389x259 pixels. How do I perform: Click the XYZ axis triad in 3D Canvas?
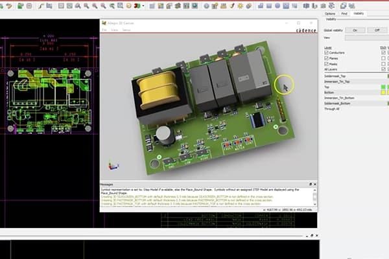113,166
